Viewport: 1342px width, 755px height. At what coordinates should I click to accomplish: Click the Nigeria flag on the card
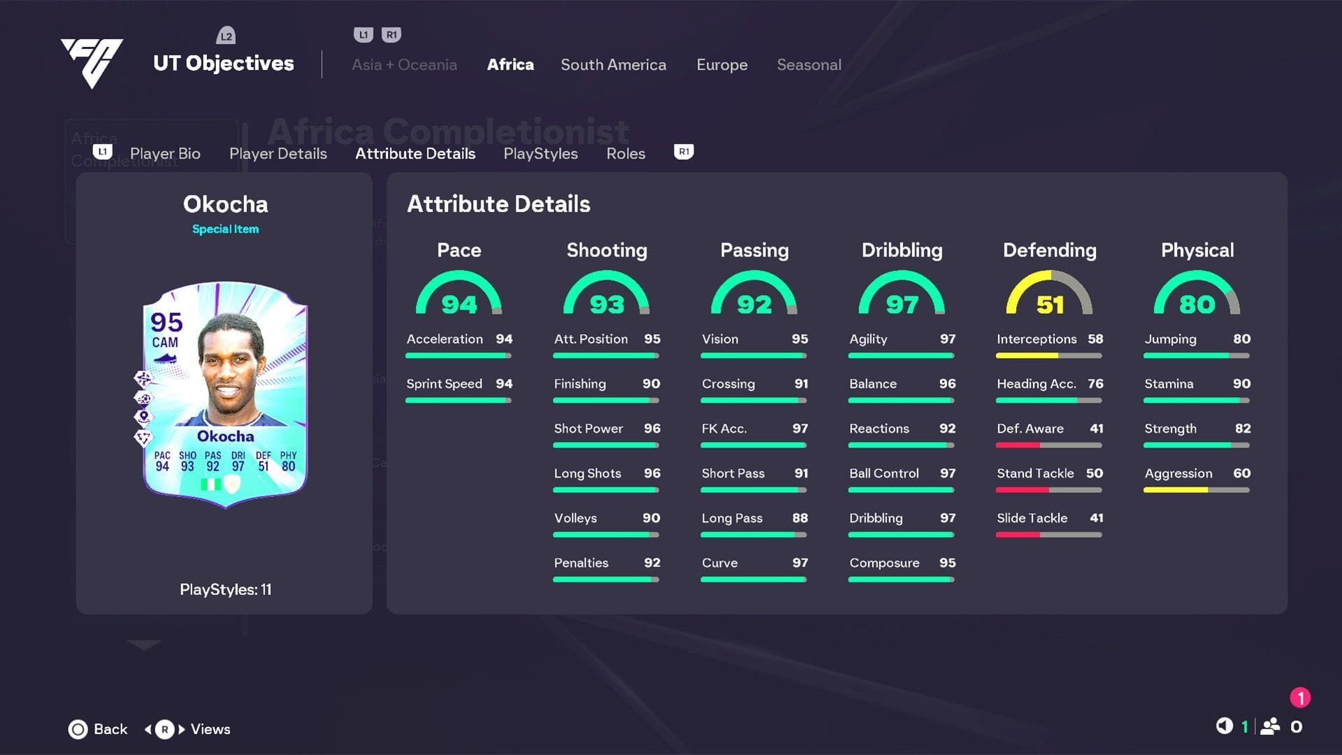coord(210,484)
